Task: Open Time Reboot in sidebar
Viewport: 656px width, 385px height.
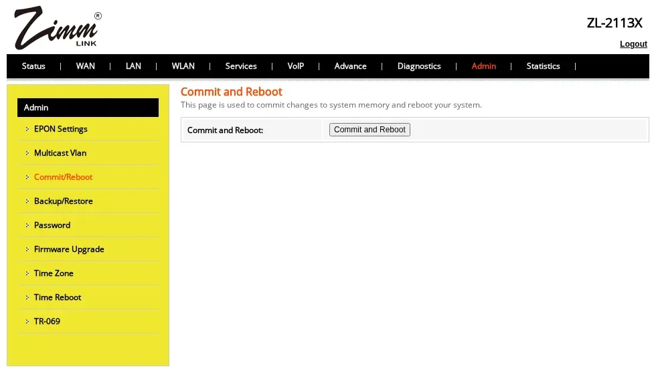Action: click(58, 297)
